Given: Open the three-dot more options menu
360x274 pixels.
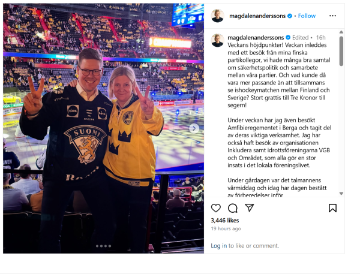Looking at the screenshot, I should tap(332, 16).
